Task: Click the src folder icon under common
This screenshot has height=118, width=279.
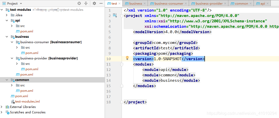Action: (18, 85)
